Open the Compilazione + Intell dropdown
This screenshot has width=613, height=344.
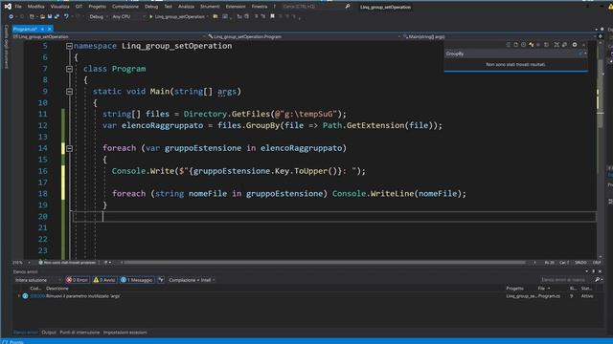(192, 280)
